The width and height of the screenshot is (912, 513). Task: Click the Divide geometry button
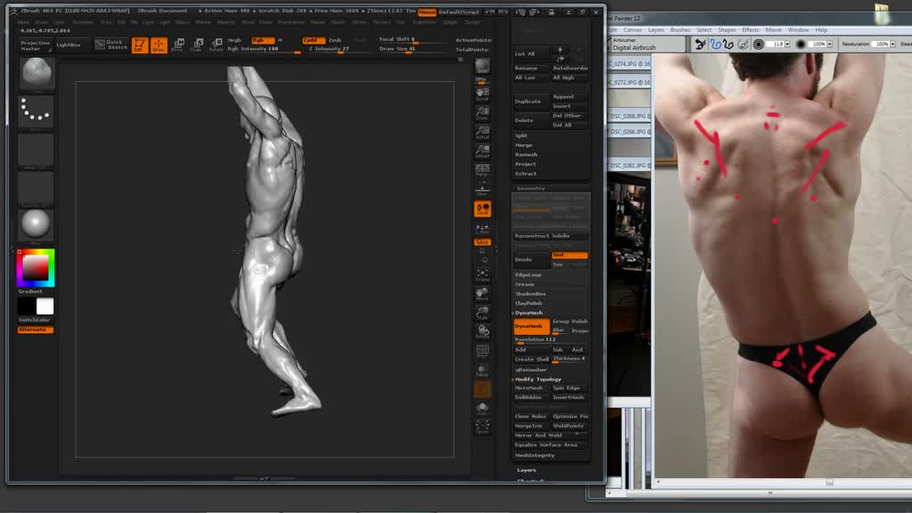[531, 259]
